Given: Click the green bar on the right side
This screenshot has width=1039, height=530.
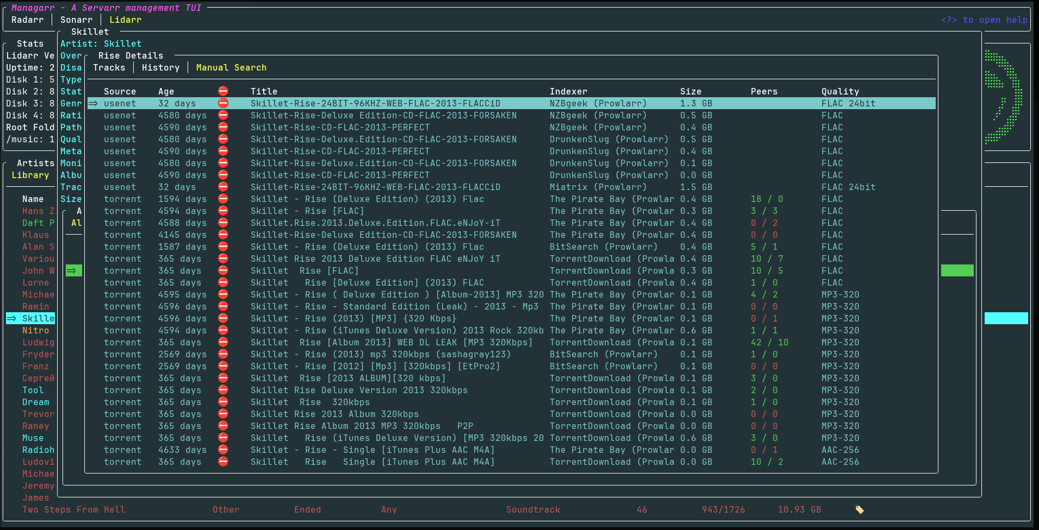Looking at the screenshot, I should [957, 270].
